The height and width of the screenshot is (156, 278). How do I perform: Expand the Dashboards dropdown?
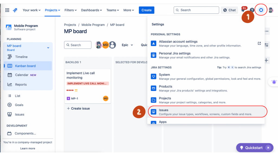91,10
